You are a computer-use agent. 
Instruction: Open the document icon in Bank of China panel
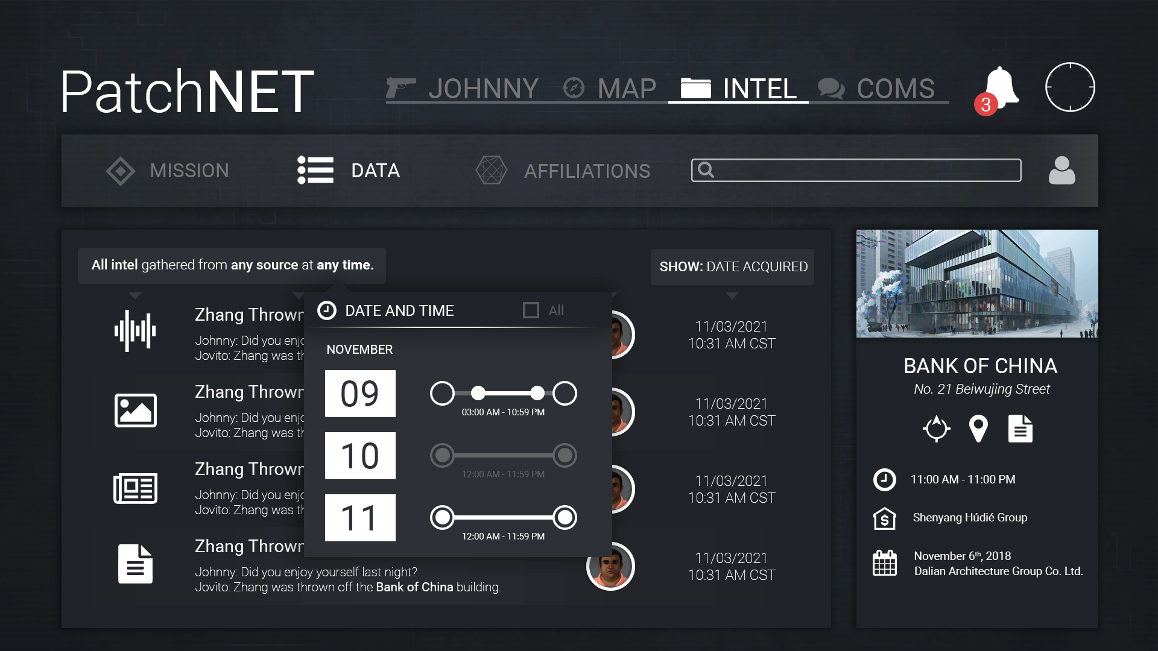tap(1020, 429)
